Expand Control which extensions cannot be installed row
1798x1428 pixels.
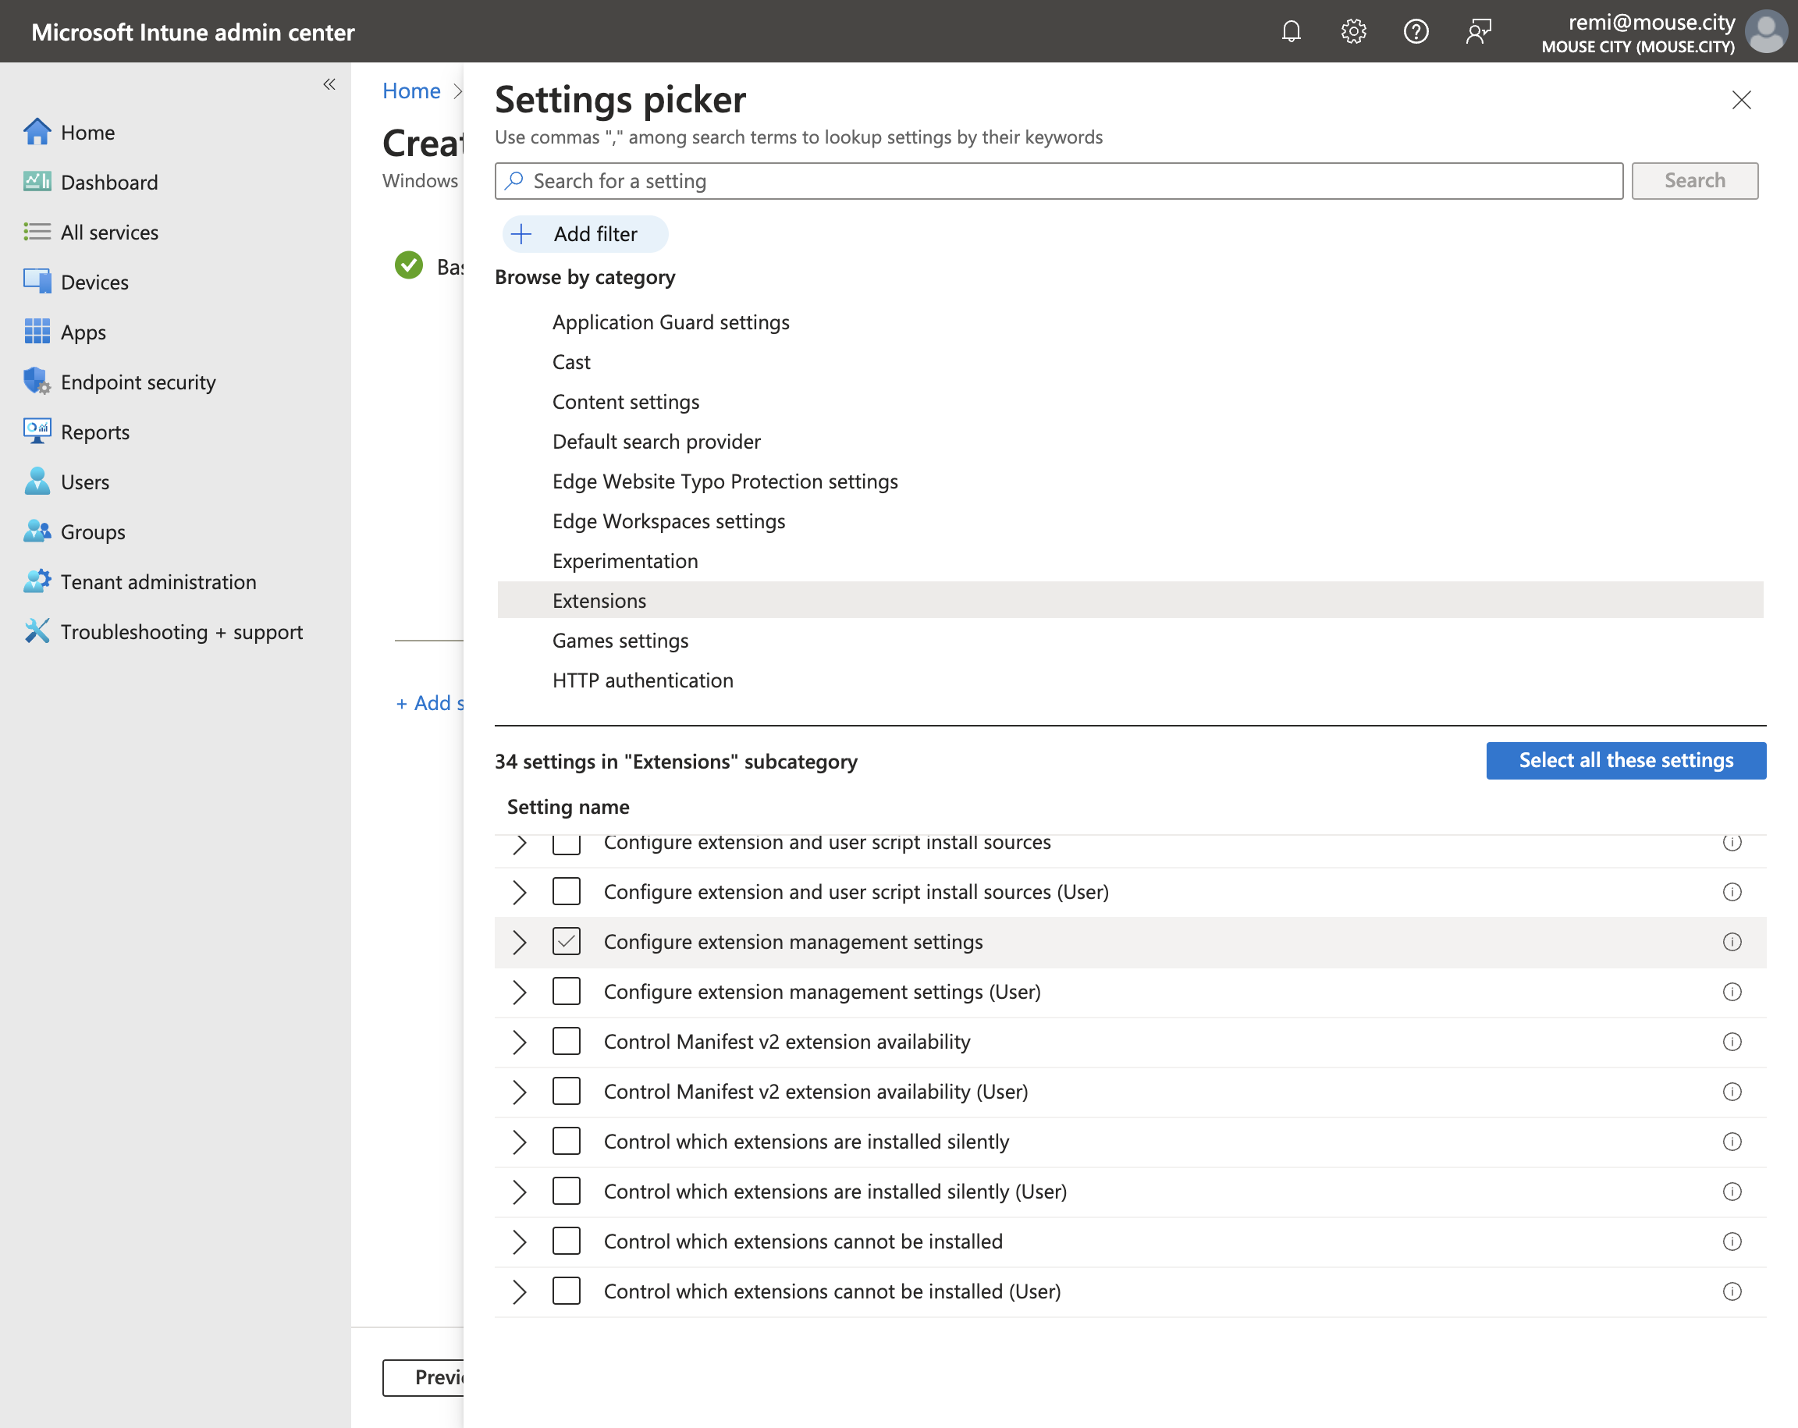click(520, 1242)
